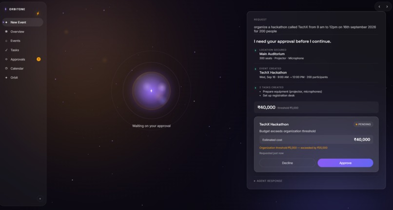Click 'Set up registration desk' task
This screenshot has width=393, height=210.
click(279, 95)
